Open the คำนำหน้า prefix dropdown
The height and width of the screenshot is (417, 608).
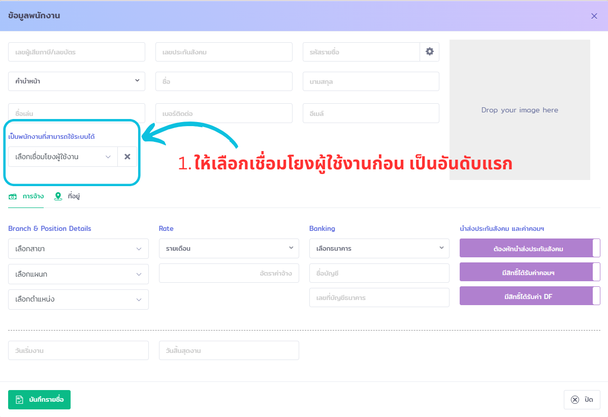tap(77, 81)
